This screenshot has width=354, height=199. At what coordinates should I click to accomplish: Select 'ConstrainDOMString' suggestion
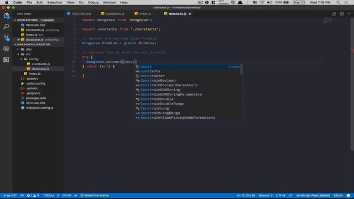[x=188, y=90]
